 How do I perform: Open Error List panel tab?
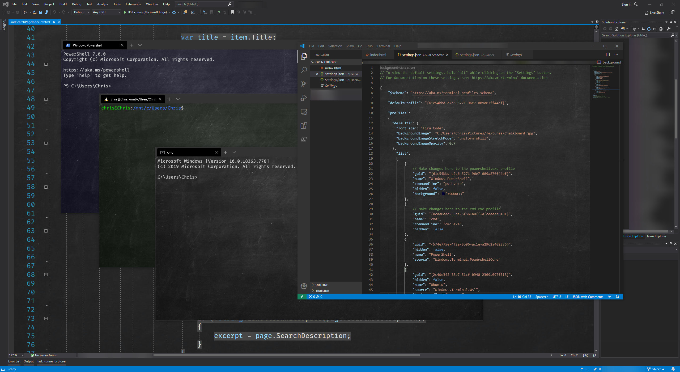coord(14,361)
